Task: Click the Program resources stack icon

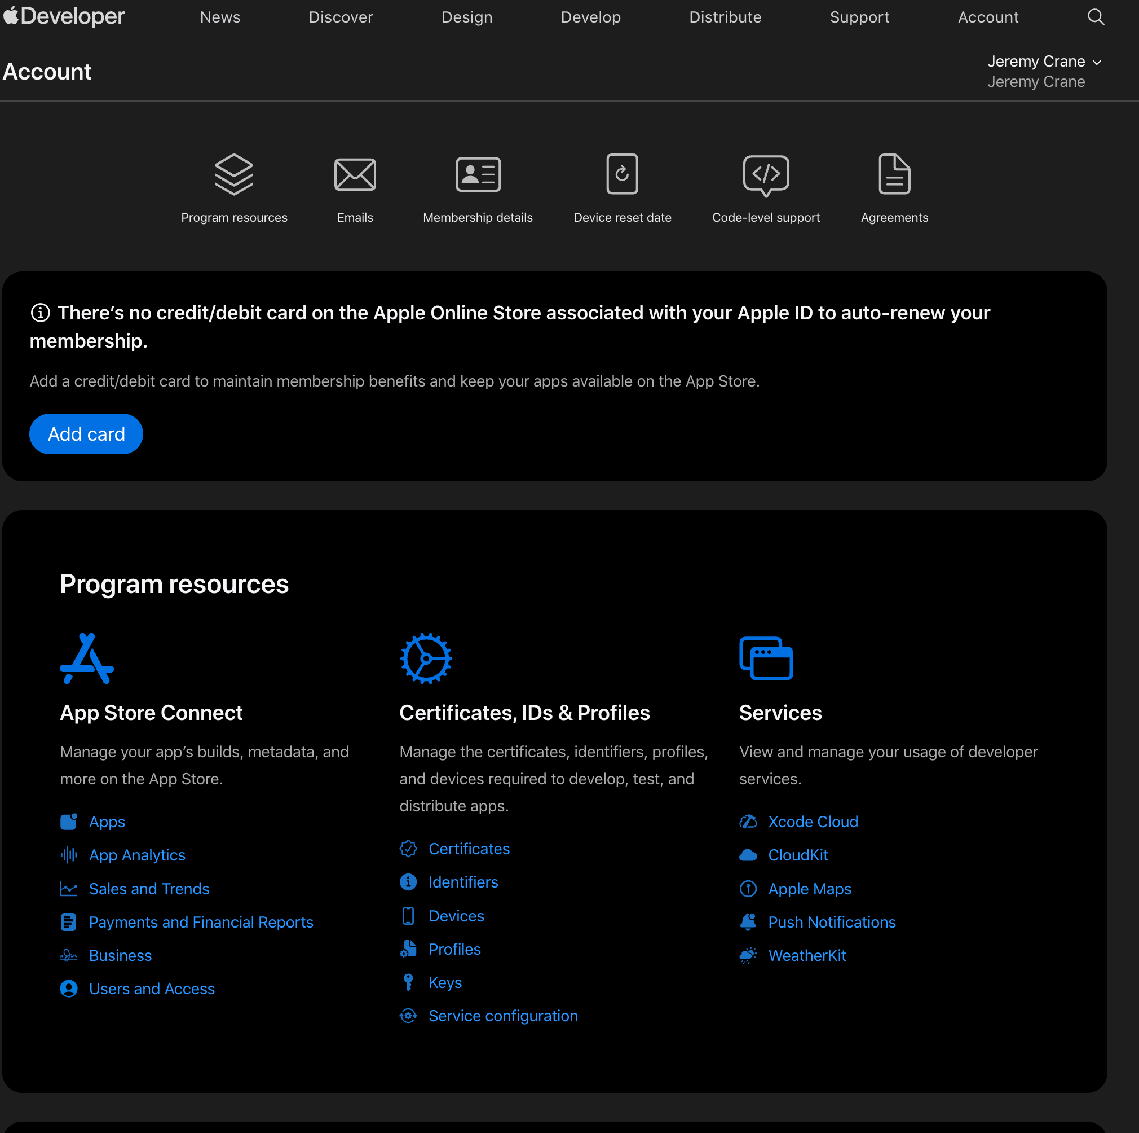Action: point(234,174)
